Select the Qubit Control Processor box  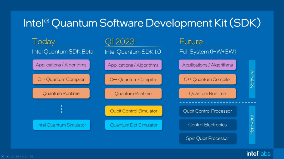click(x=207, y=111)
